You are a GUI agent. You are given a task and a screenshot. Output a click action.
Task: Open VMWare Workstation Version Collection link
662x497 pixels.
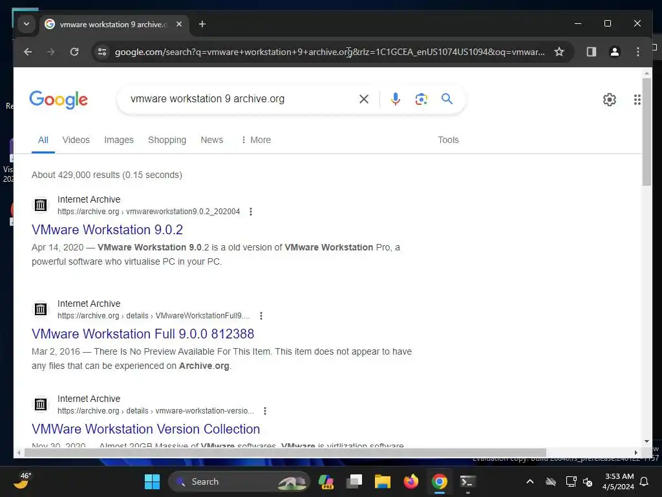[x=145, y=429]
